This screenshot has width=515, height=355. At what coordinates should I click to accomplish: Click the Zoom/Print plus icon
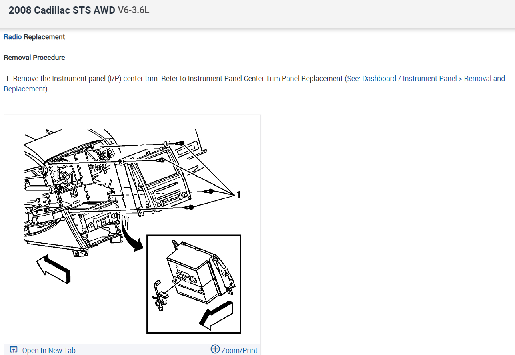215,349
